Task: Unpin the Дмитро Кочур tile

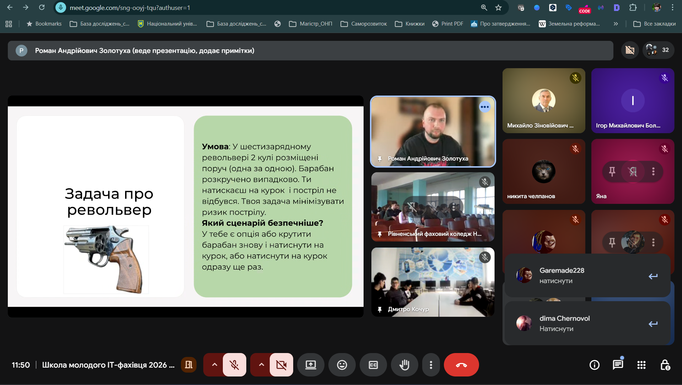Action: [x=380, y=309]
